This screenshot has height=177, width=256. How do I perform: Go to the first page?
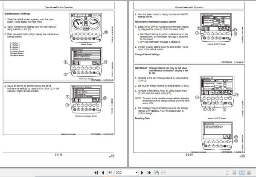96,173
